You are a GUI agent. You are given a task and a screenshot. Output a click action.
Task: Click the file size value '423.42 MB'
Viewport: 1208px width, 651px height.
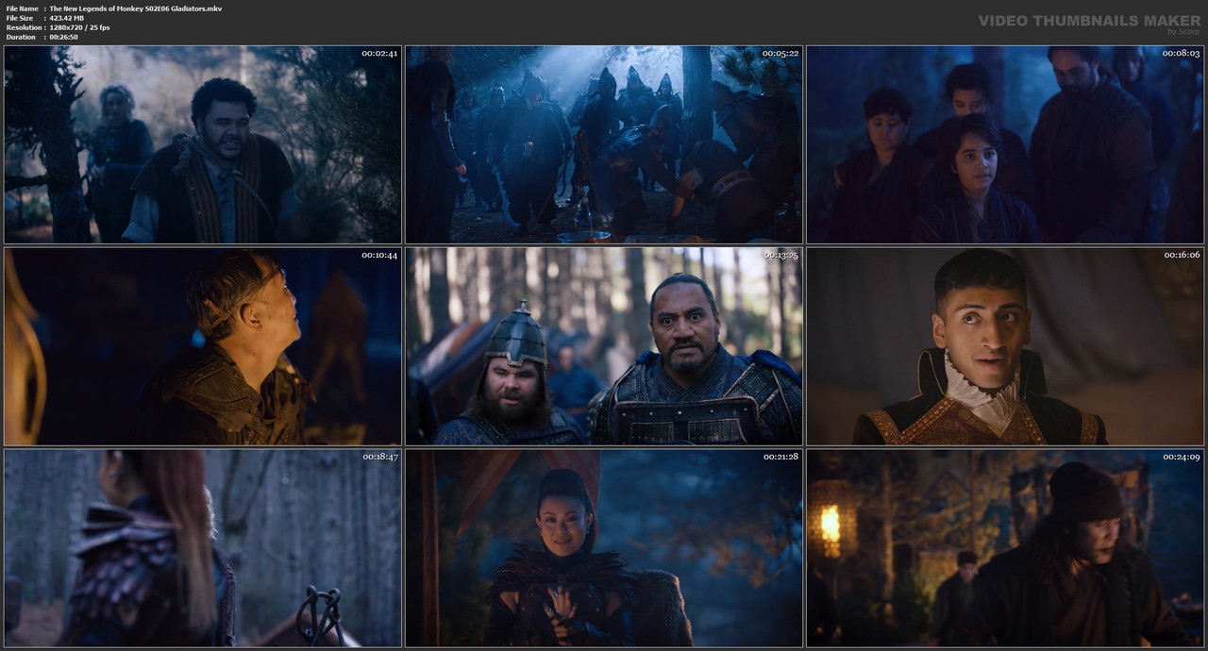click(x=67, y=18)
